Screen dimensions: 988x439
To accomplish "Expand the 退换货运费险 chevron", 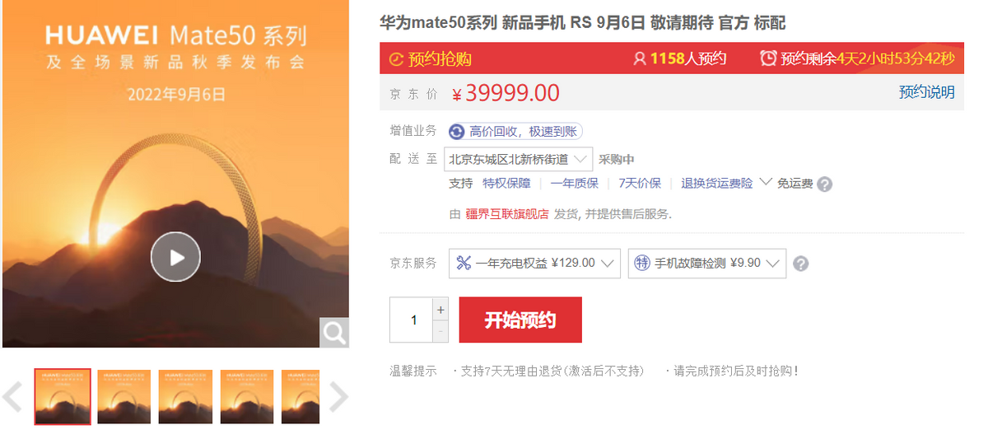I will (765, 182).
